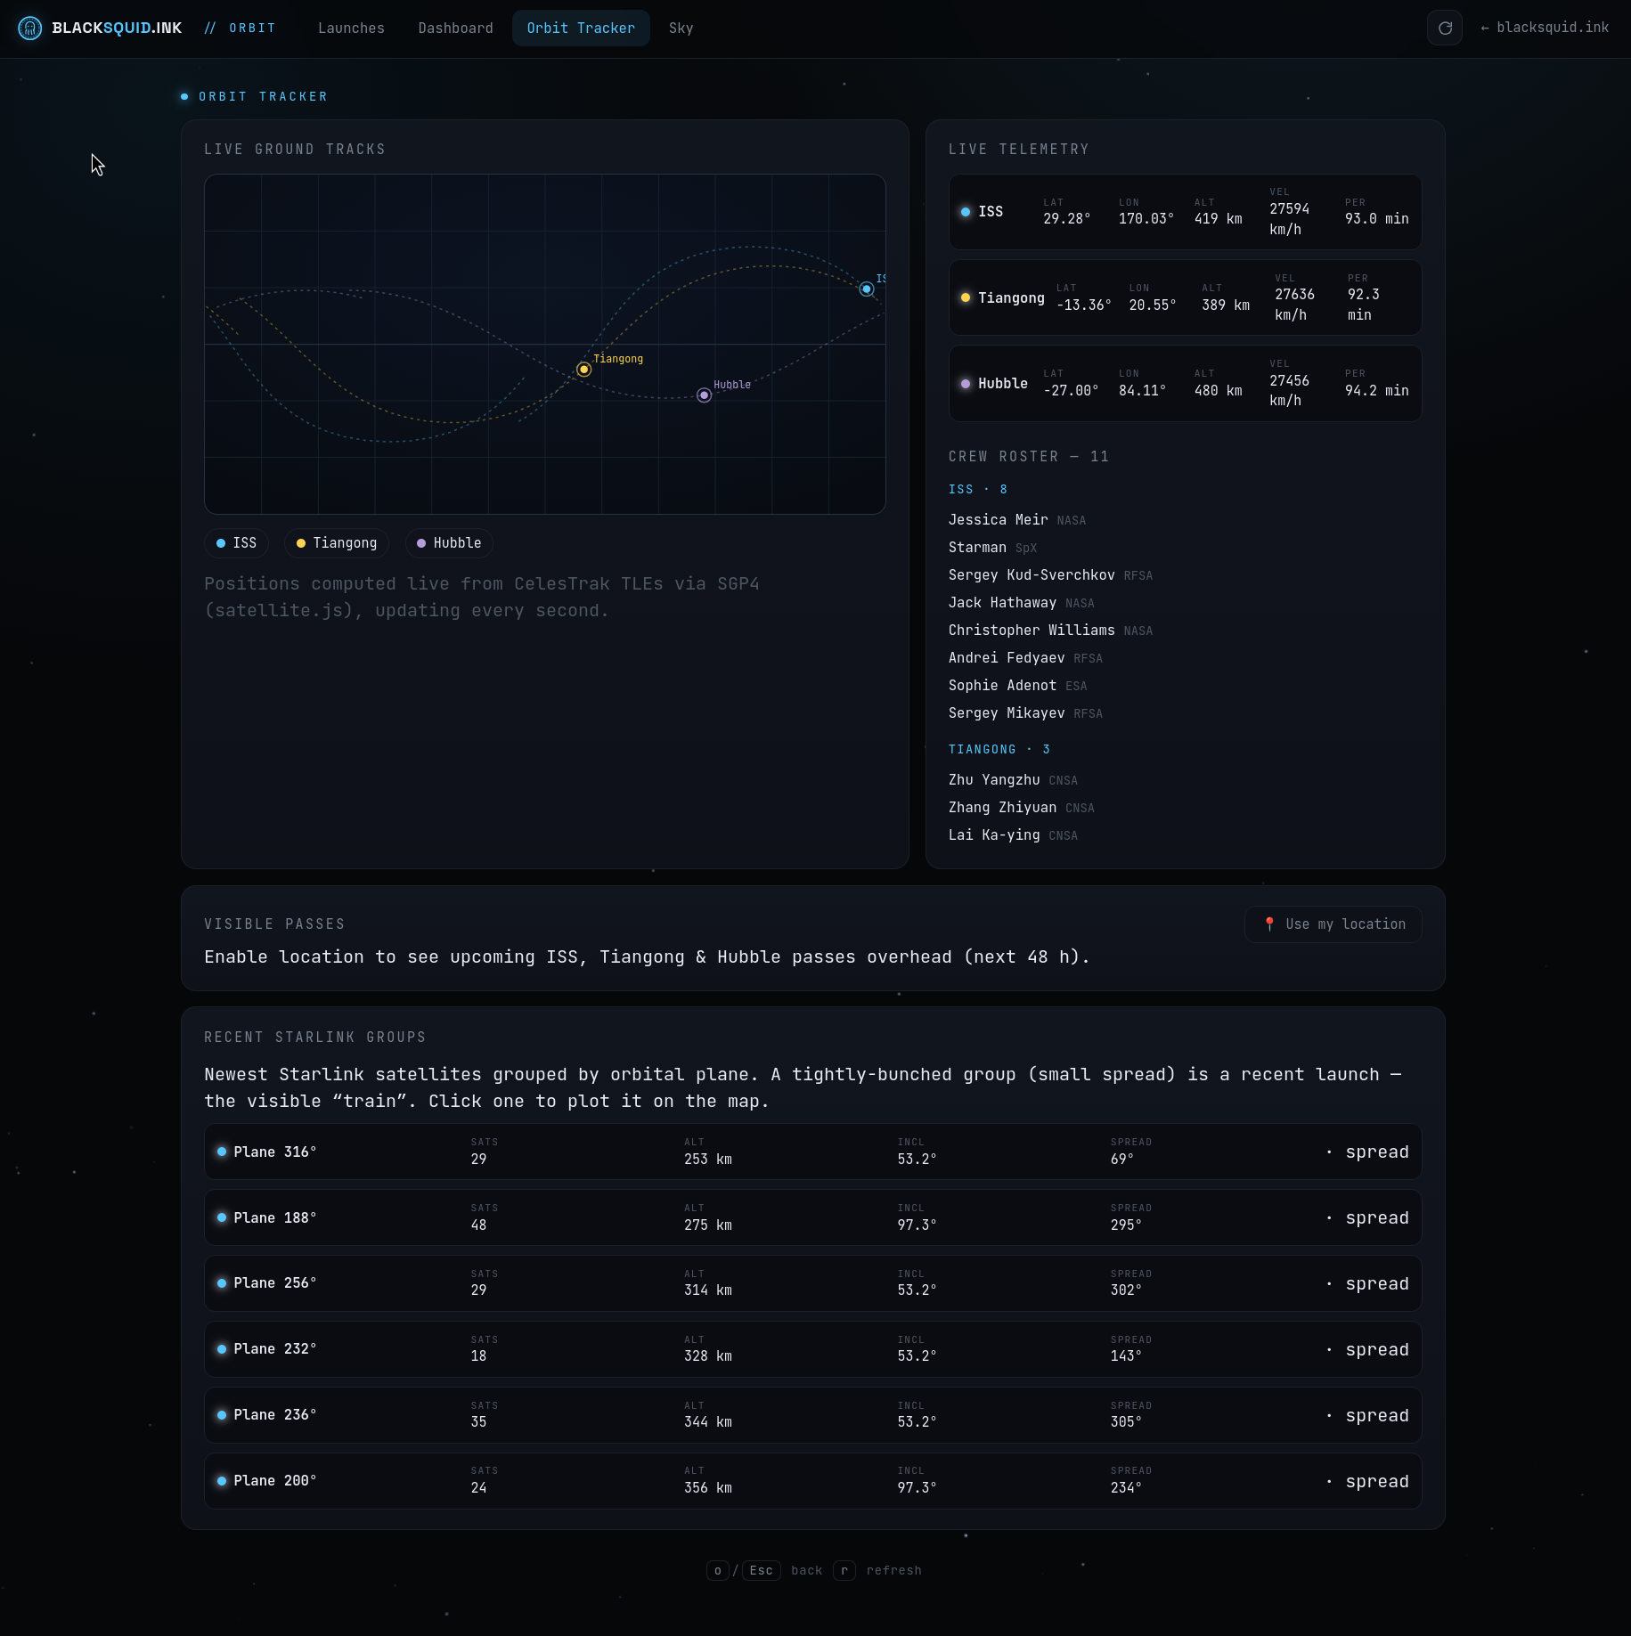
Task: Click the ISS velocity value 27594 km/h
Action: tap(1289, 219)
